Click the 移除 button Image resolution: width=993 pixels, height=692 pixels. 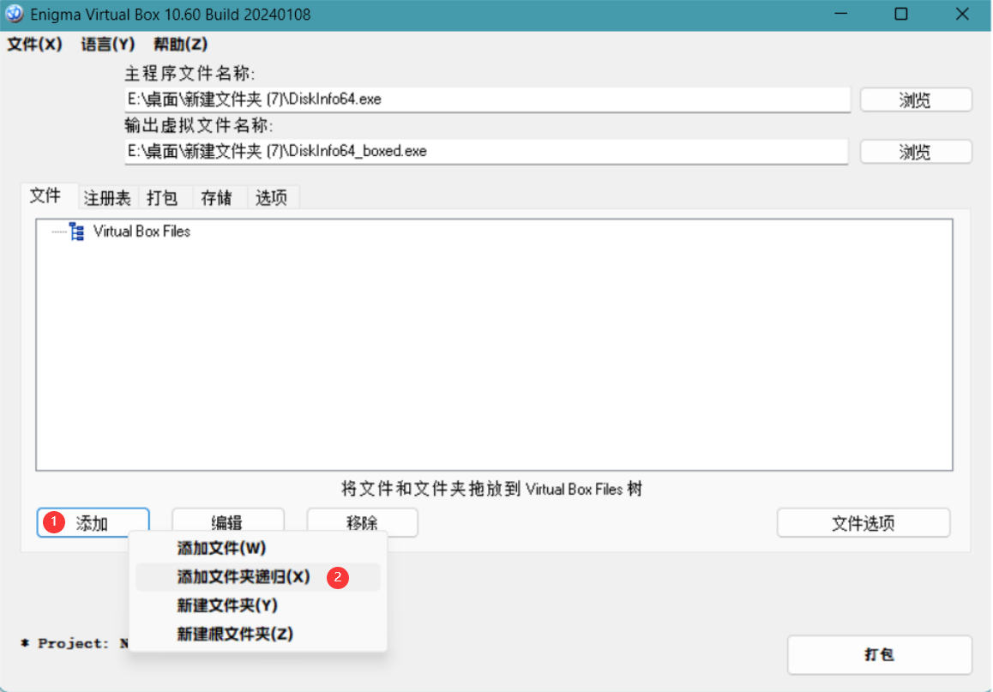362,523
